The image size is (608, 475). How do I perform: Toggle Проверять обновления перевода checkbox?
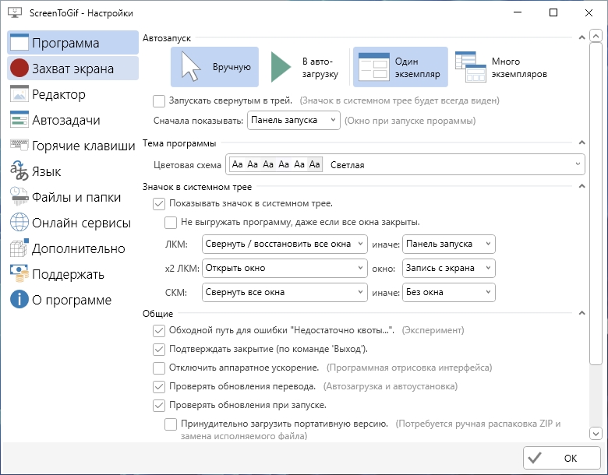point(159,387)
